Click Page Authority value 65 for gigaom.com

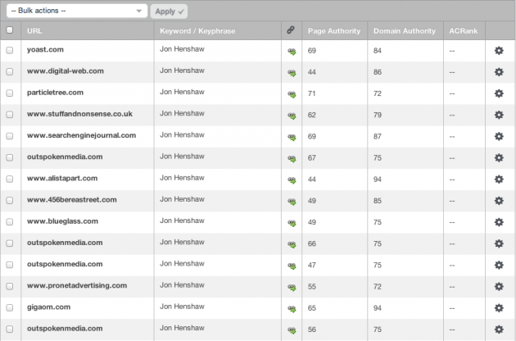pos(311,308)
